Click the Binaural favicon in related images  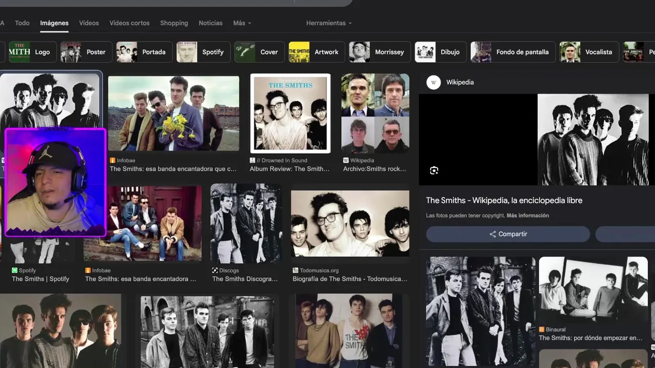pyautogui.click(x=542, y=330)
